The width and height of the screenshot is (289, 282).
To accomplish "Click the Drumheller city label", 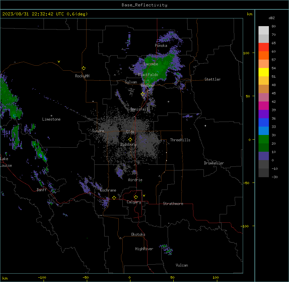I will (x=214, y=163).
